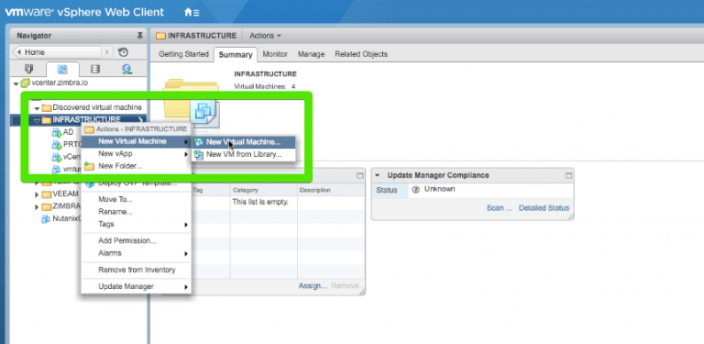
Task: Switch to Hosts and Clusters inventory tab
Action: click(x=28, y=69)
